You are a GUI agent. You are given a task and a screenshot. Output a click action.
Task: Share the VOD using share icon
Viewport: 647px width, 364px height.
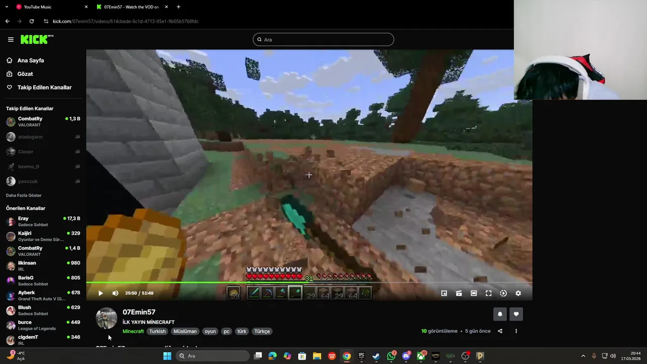pyautogui.click(x=500, y=331)
